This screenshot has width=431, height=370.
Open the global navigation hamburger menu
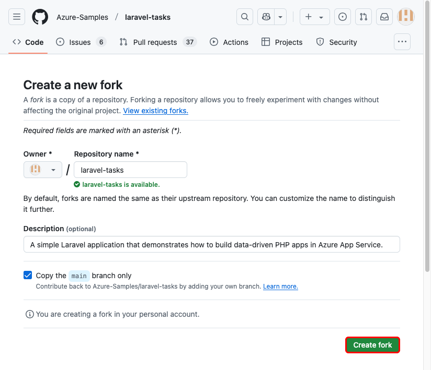click(16, 17)
